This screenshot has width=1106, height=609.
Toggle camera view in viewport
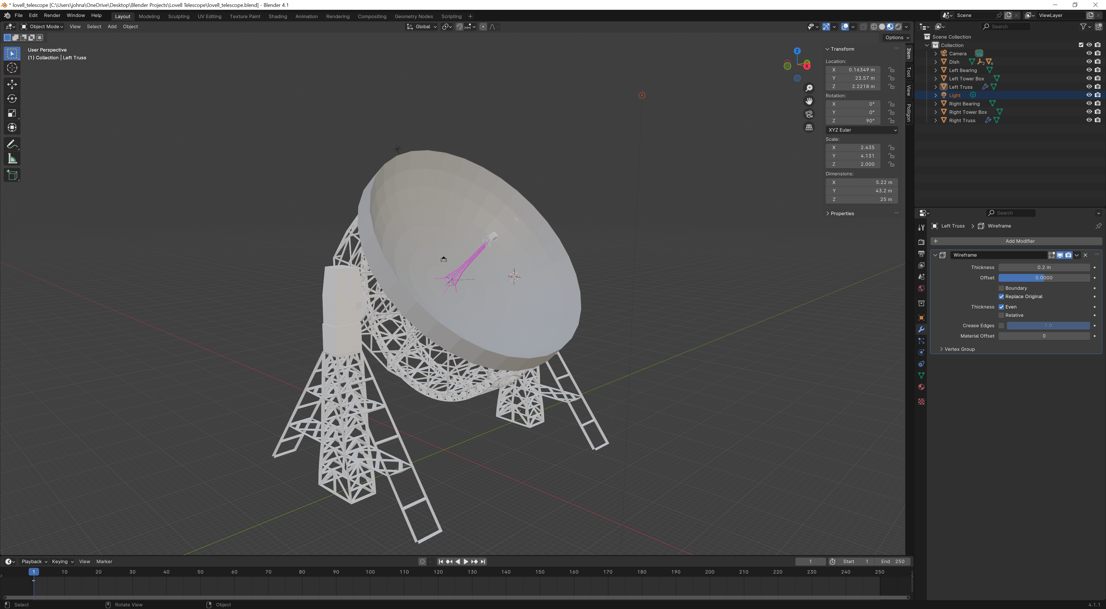(x=809, y=114)
